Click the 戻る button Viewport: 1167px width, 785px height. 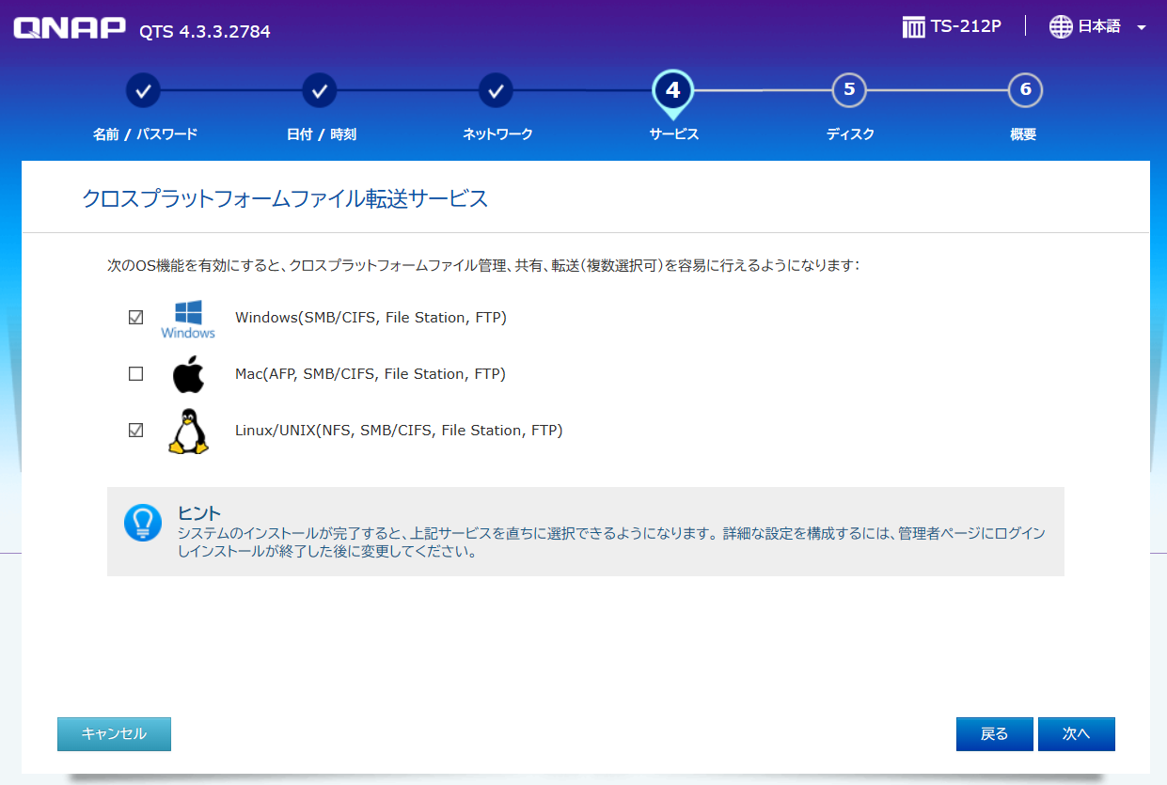994,734
